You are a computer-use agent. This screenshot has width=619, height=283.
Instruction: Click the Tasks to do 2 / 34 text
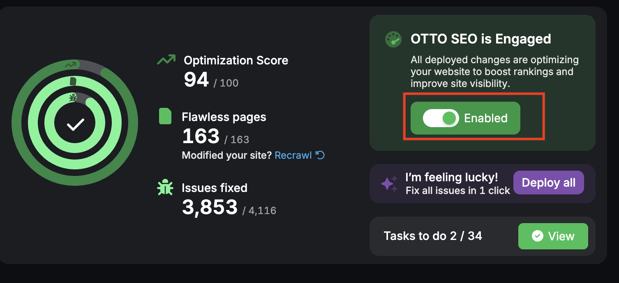(433, 236)
